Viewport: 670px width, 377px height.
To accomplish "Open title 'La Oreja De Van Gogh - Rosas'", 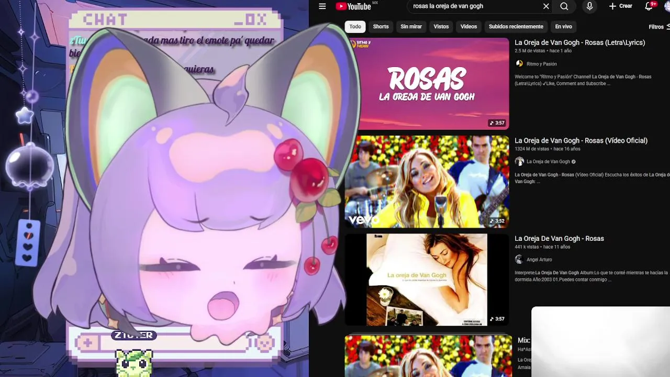I will (x=559, y=238).
